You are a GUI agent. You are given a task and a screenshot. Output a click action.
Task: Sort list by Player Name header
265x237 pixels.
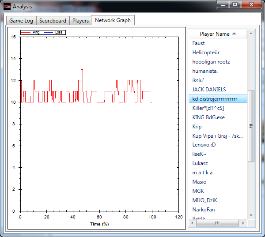(218, 34)
